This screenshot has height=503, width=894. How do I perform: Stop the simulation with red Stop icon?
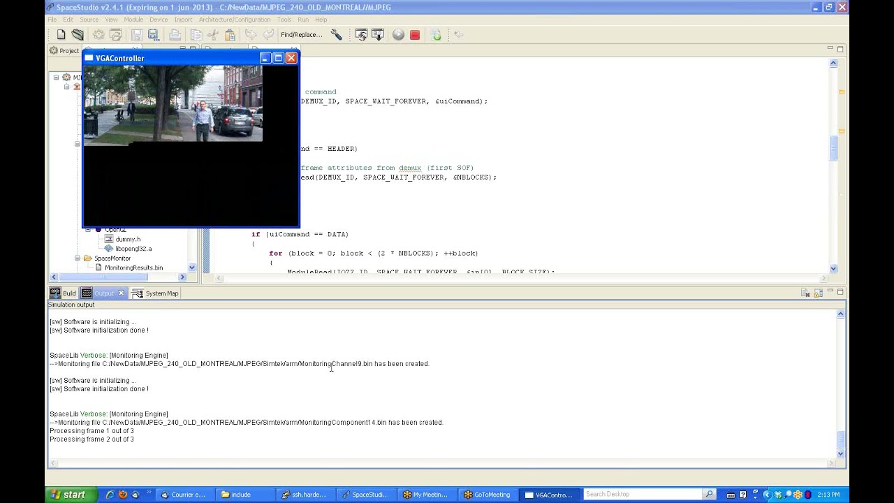415,34
